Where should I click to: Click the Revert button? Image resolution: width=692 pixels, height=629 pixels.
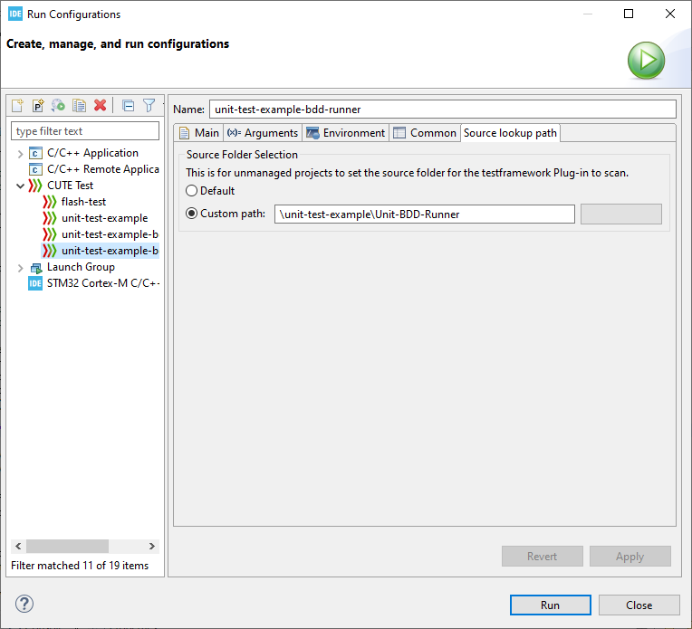click(542, 557)
